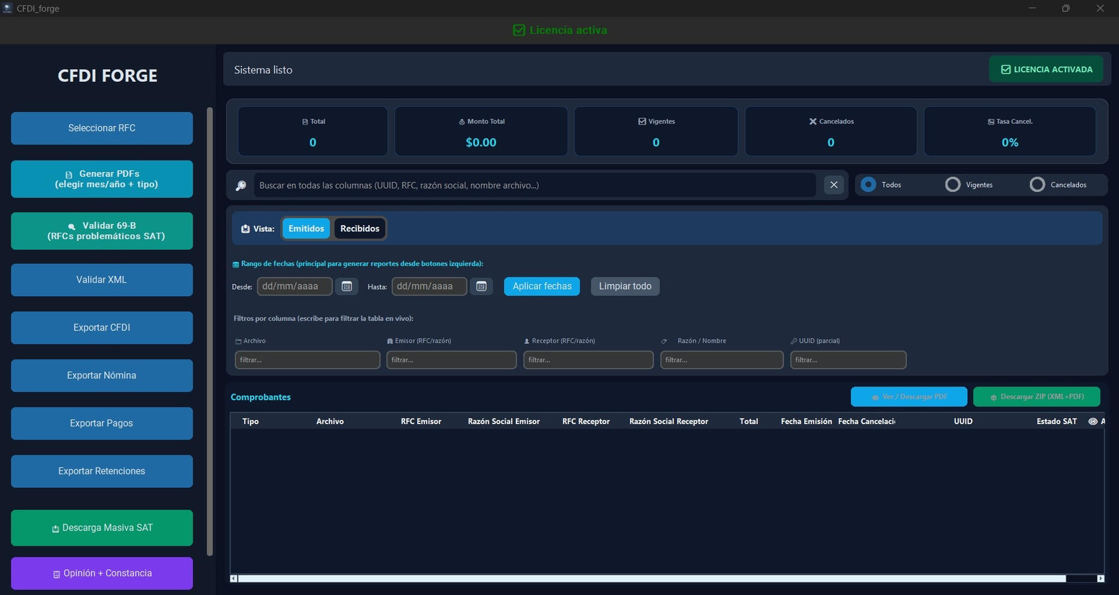The height and width of the screenshot is (595, 1119).
Task: Open the Desde date calendar picker
Action: (347, 286)
